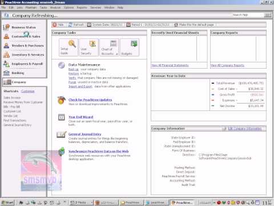Open the Bills - Pay Bill shortcut

(x=11, y=107)
